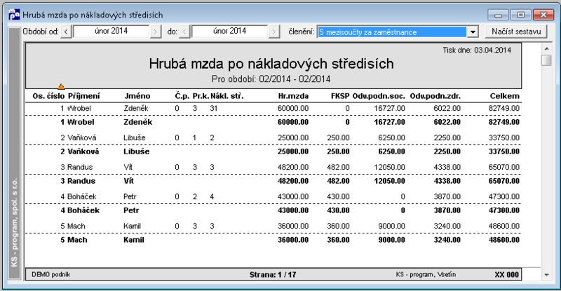Click the 'XX 000' footer code
This screenshot has width=561, height=291.
coord(506,275)
